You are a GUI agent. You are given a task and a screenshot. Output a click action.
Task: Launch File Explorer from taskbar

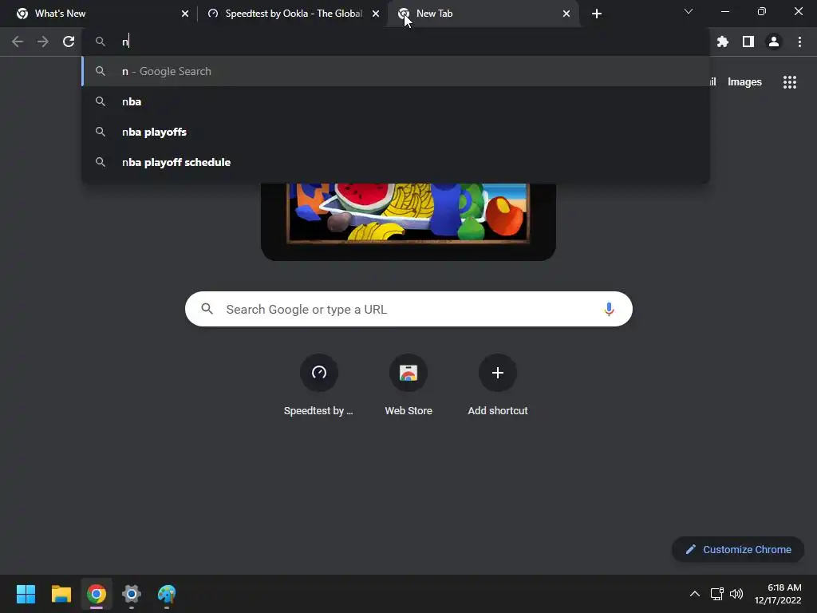61,594
